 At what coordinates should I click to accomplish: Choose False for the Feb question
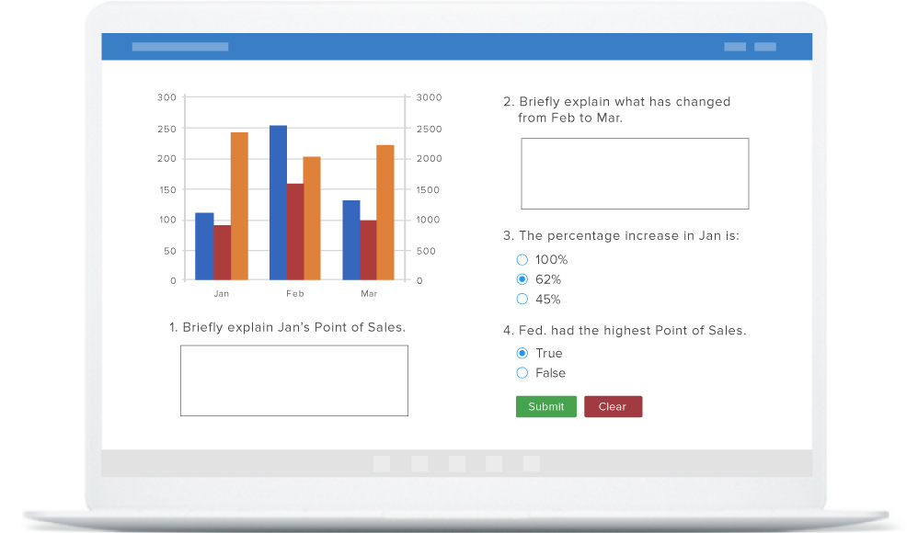(x=522, y=373)
